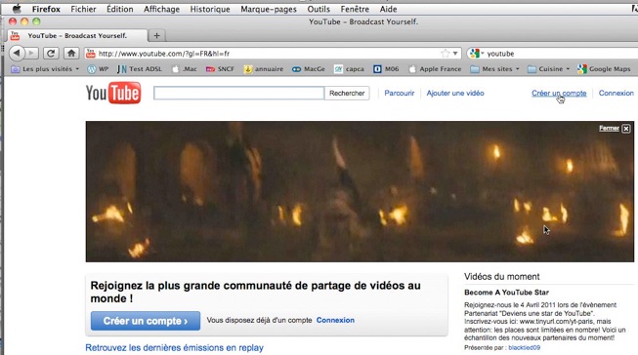Open the Google search engine selector
638x355 pixels.
pyautogui.click(x=477, y=54)
